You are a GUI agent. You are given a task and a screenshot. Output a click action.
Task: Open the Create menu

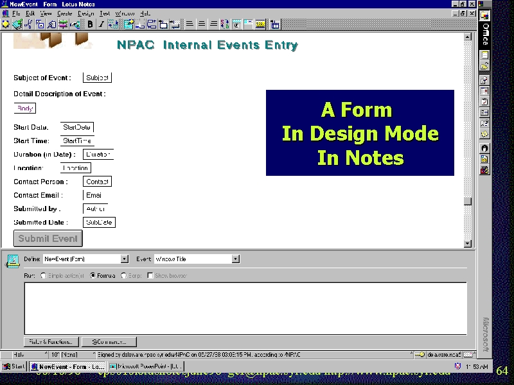(x=65, y=13)
